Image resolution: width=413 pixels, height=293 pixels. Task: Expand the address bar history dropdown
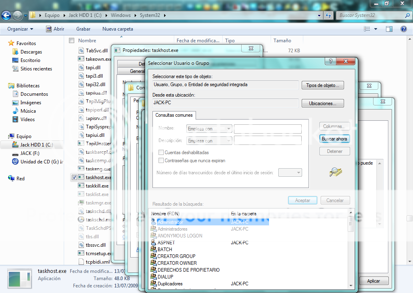[x=319, y=16]
